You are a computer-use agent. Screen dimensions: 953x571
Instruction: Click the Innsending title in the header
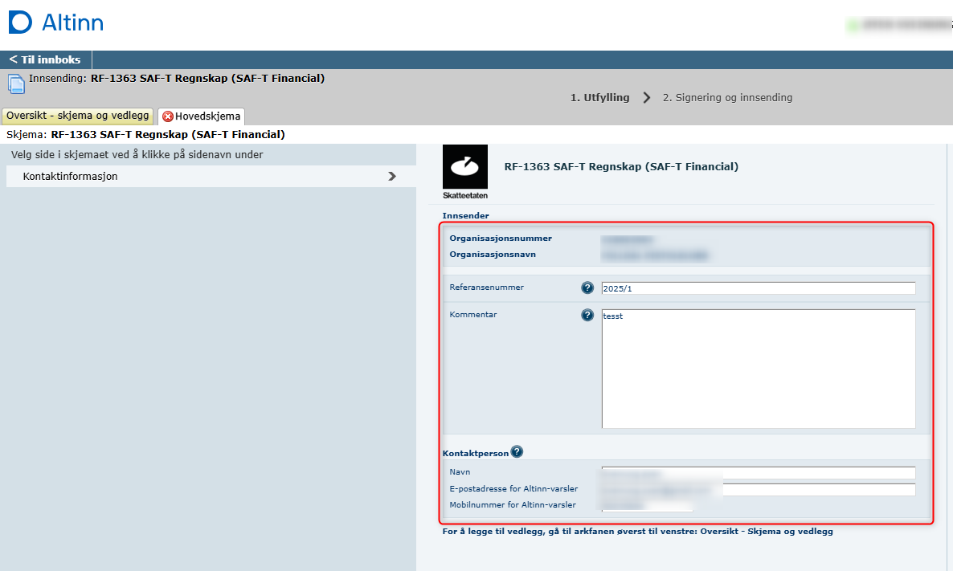point(177,79)
